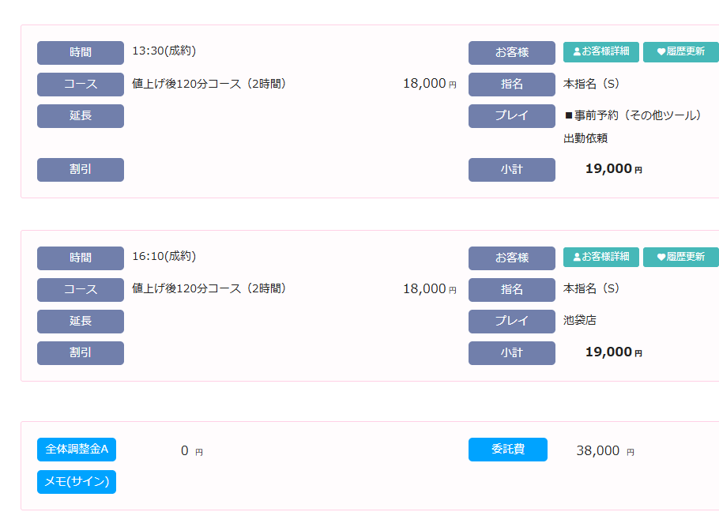Screen dimensions: 719x512
Task: Click the heart icon on 13:30 booking's 履歴更新
Action: [x=661, y=52]
